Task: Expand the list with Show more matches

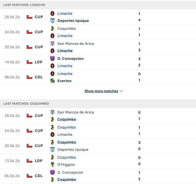Action: coord(101,91)
